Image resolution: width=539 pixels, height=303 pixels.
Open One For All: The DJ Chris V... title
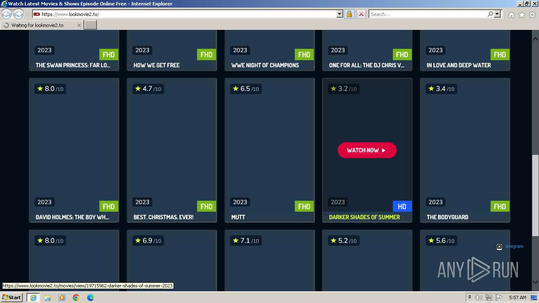[366, 65]
